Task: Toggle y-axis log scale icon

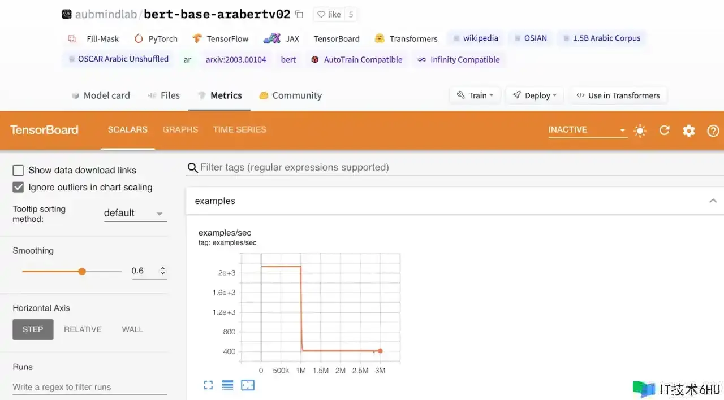Action: [227, 385]
